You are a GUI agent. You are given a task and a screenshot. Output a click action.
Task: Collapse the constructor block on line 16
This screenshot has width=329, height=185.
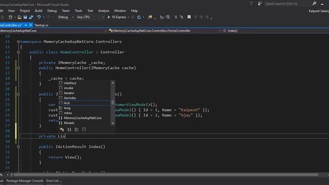coord(19,68)
